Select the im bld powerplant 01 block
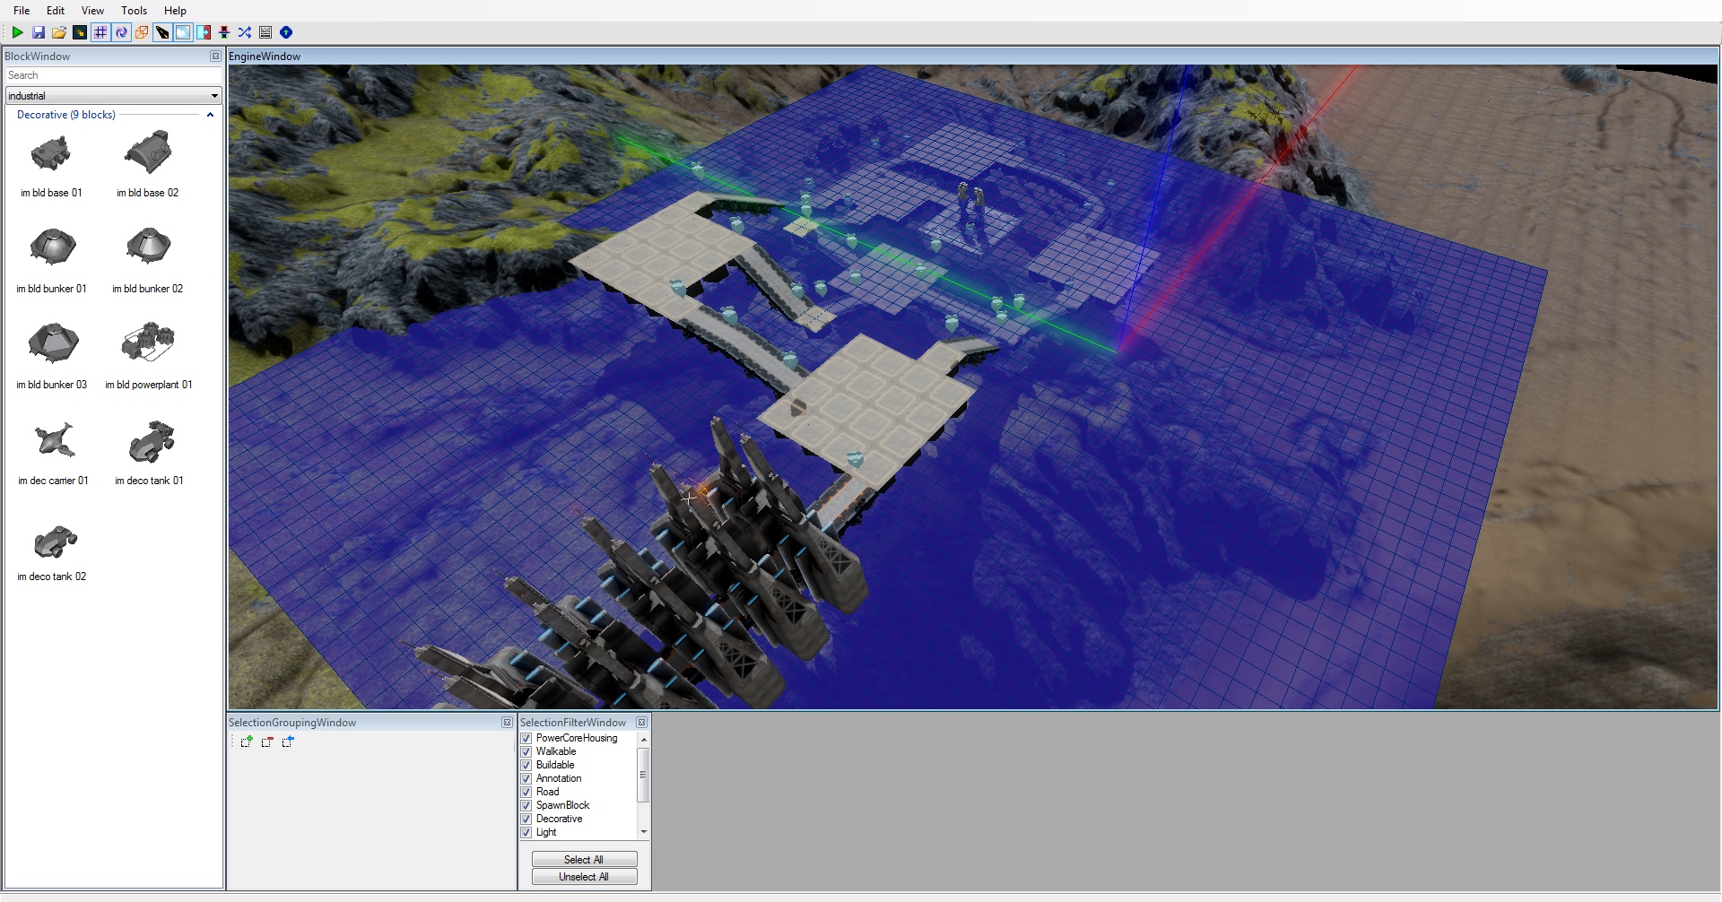The image size is (1722, 902). [x=148, y=356]
